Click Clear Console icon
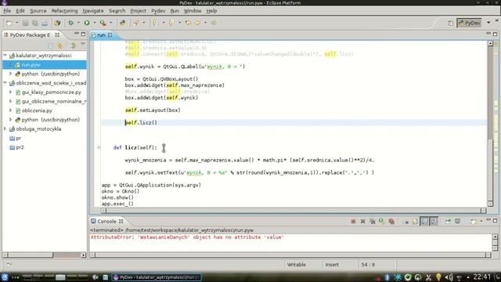 (405, 221)
